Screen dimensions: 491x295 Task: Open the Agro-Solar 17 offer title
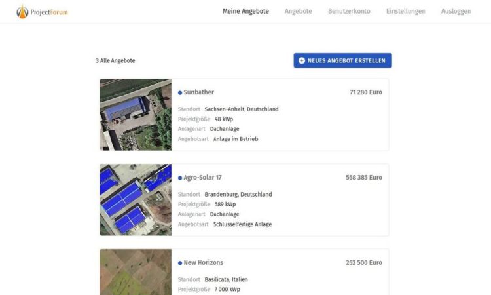202,178
